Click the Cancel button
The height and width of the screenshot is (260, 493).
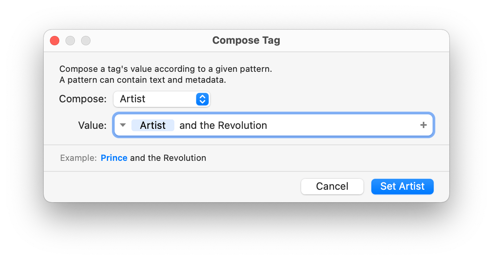[x=332, y=187]
